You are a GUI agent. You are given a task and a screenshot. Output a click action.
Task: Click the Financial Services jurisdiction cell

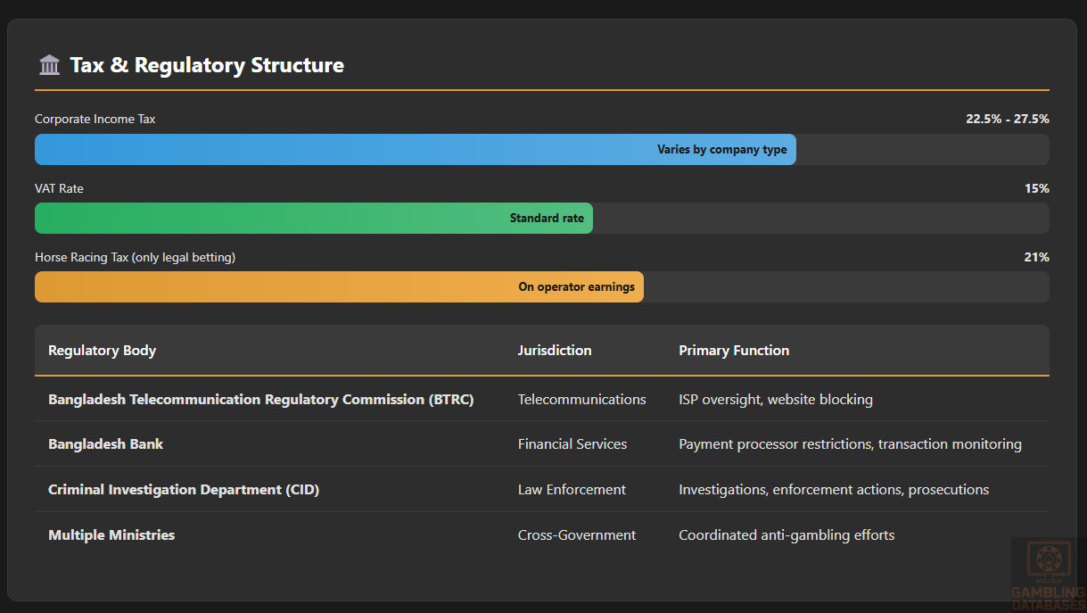(572, 444)
